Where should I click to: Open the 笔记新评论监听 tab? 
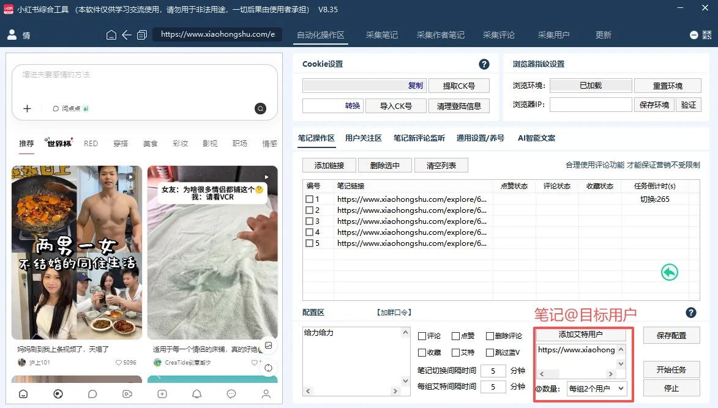[419, 138]
